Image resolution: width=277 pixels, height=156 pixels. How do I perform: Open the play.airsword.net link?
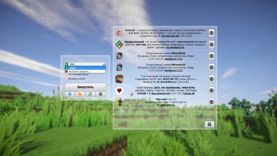click(161, 93)
